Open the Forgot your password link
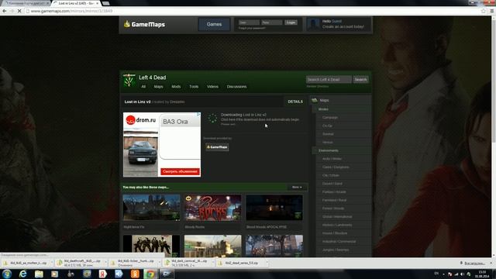 pos(252,28)
